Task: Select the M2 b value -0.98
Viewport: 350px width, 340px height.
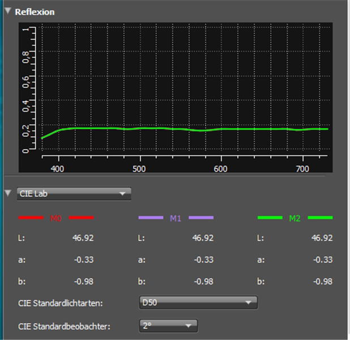Action: [x=322, y=281]
